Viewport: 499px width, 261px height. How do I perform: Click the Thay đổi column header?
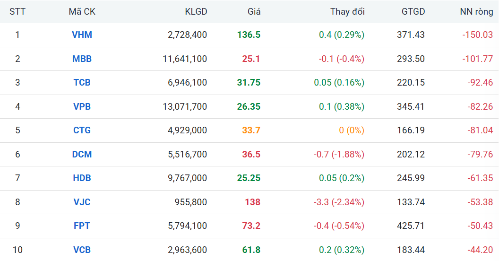point(347,12)
